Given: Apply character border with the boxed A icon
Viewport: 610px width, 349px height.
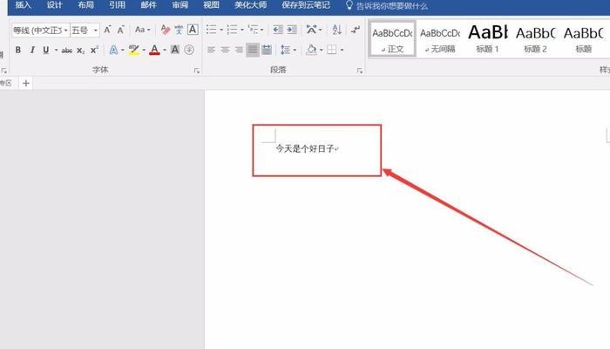Looking at the screenshot, I should tap(193, 30).
